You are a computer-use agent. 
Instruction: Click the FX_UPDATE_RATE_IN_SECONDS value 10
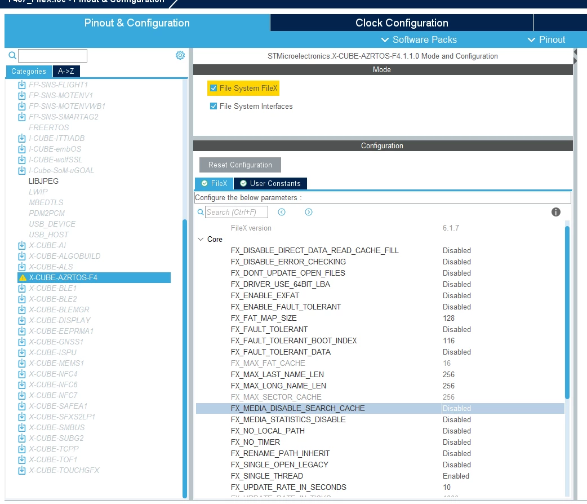pos(447,487)
